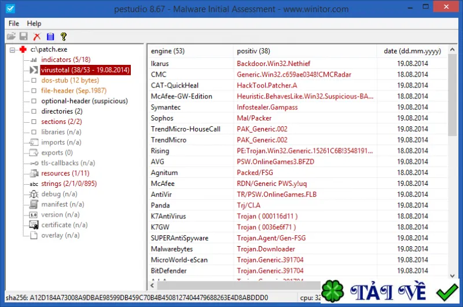Open the Help menu

click(x=34, y=23)
